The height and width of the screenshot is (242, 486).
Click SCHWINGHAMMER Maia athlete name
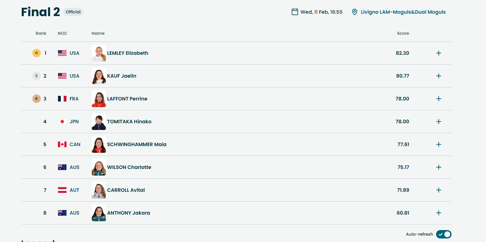tap(136, 144)
